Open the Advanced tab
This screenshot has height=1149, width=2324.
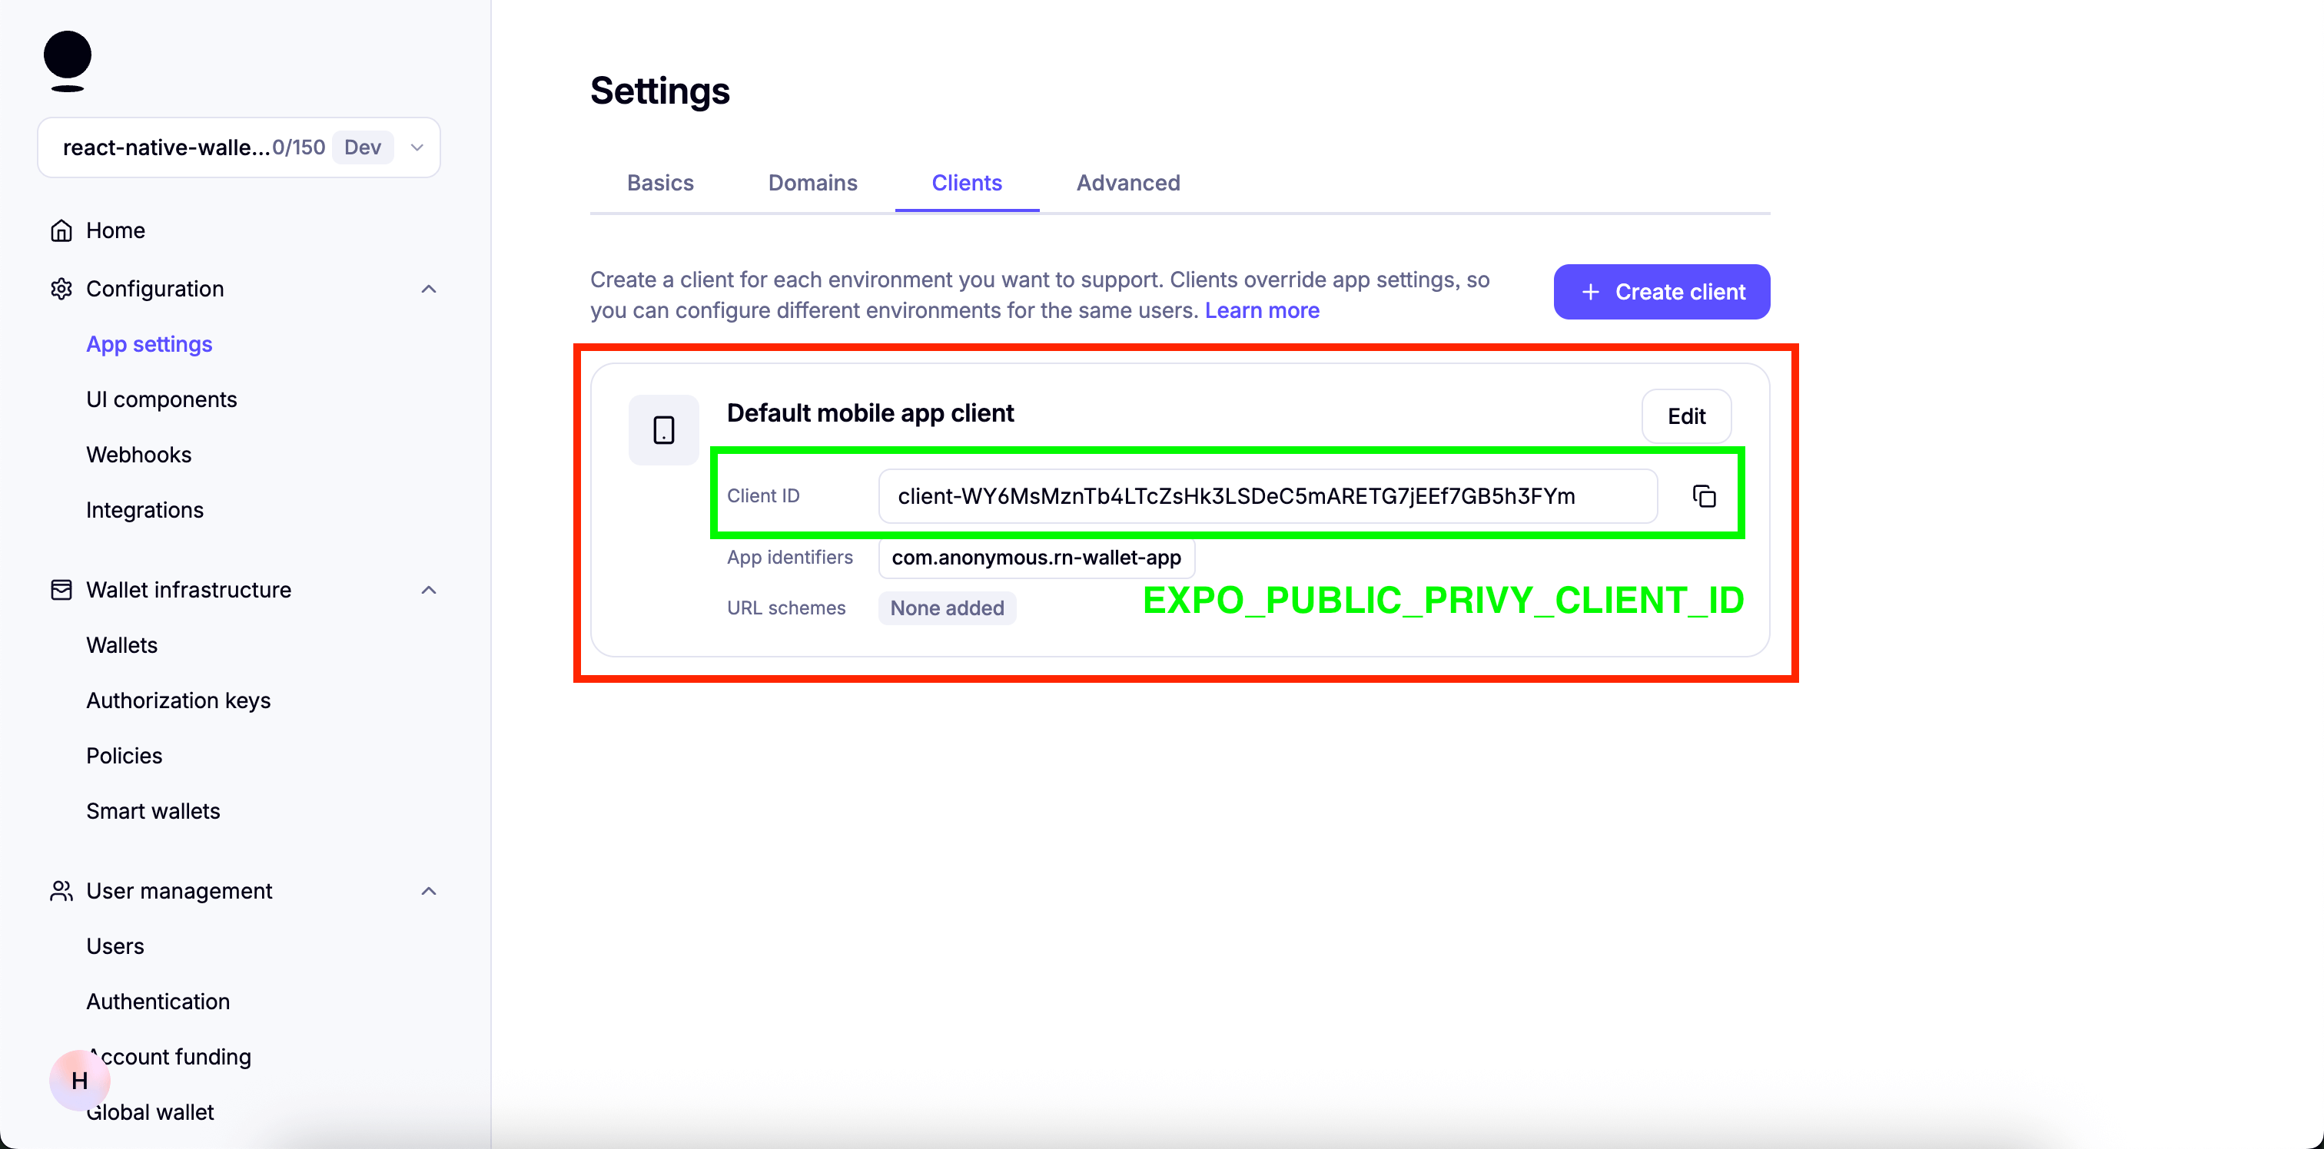pyautogui.click(x=1127, y=182)
